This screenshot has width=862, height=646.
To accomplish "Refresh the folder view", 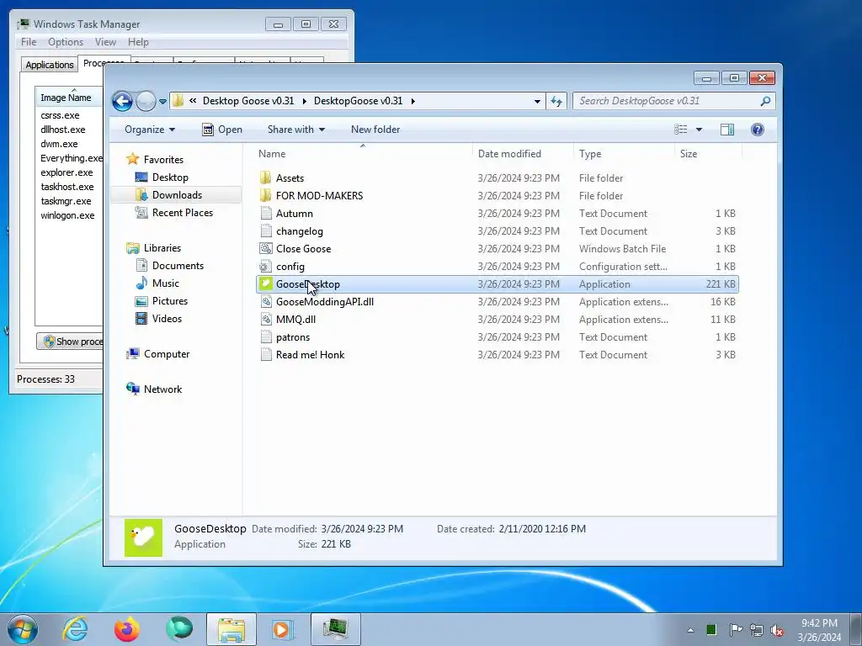I will click(556, 101).
